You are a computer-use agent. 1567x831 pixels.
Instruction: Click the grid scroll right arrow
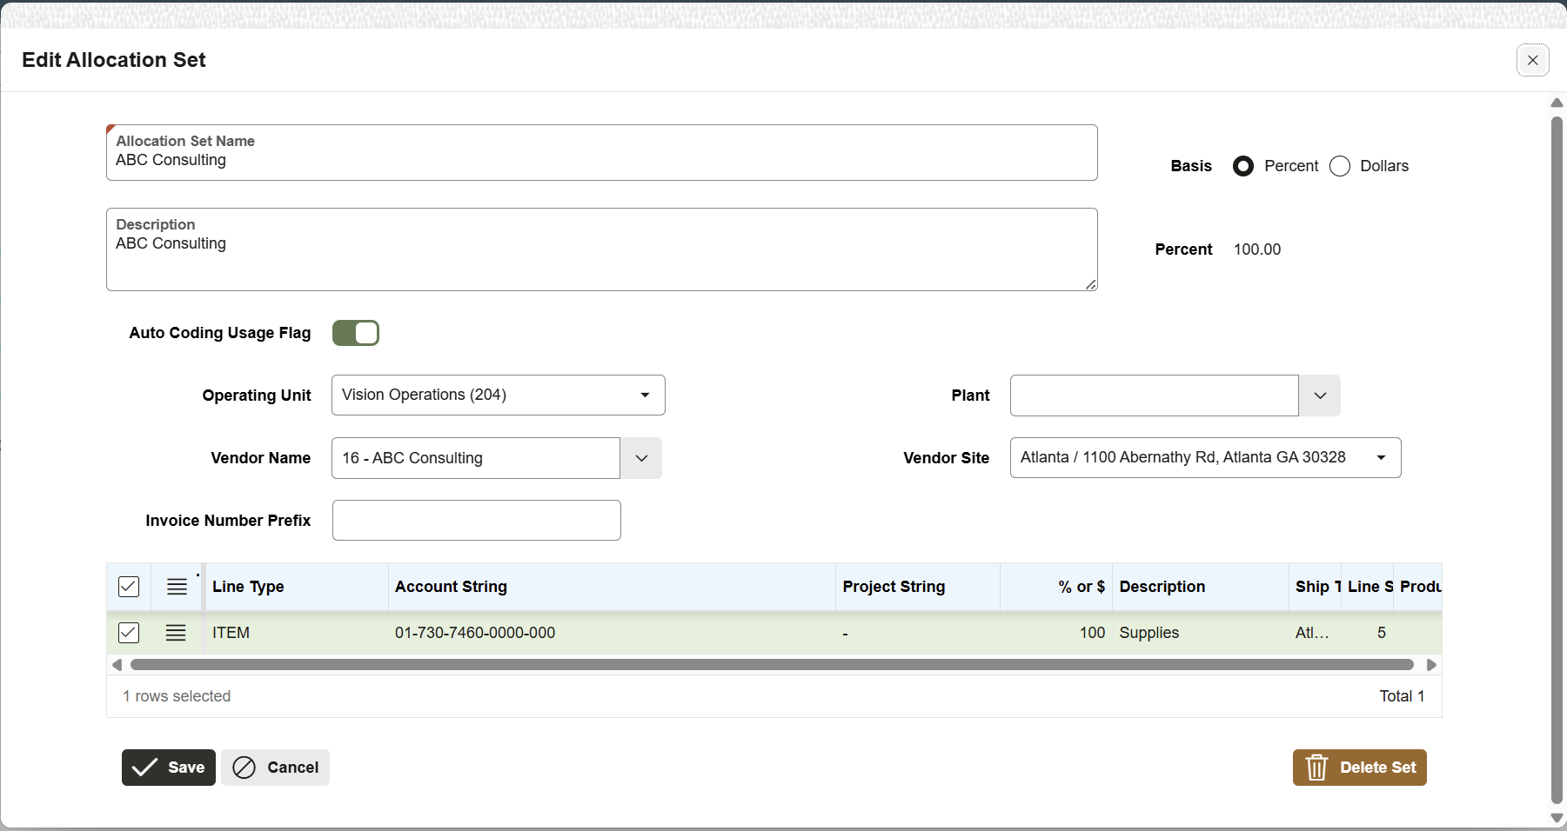tap(1431, 665)
